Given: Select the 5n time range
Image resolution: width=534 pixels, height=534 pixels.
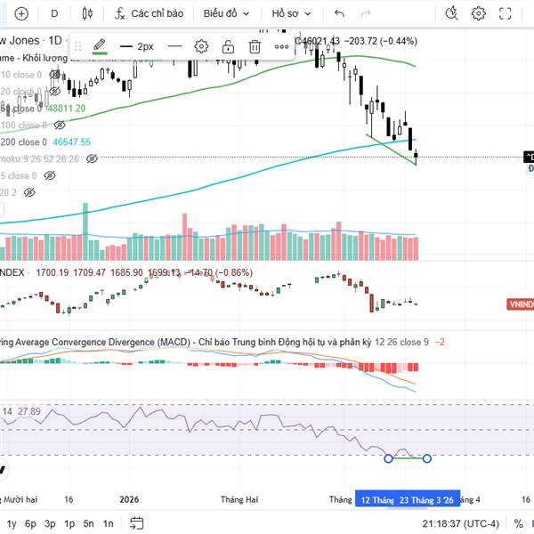Looking at the screenshot, I should coord(88,523).
